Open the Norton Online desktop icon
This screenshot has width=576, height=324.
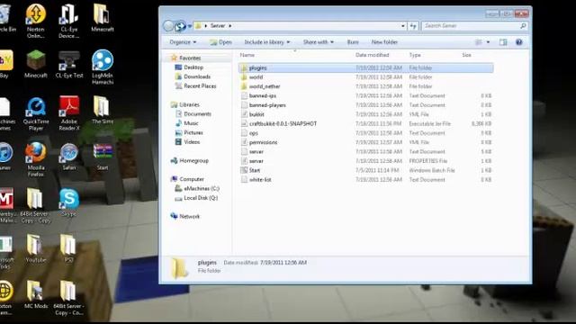click(x=36, y=20)
